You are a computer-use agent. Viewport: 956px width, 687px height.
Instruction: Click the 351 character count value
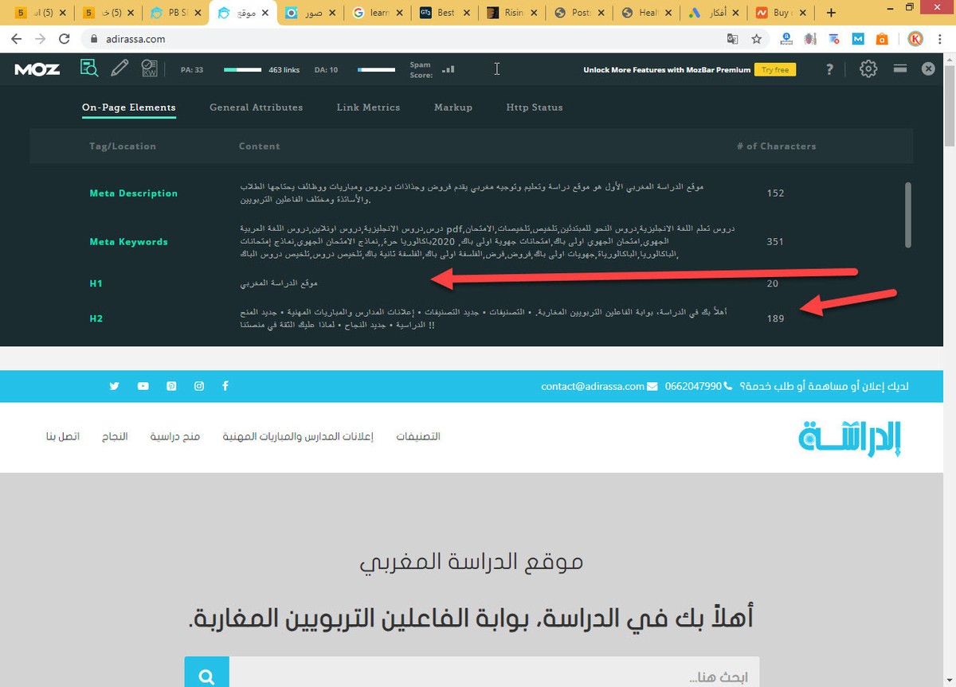tap(775, 241)
